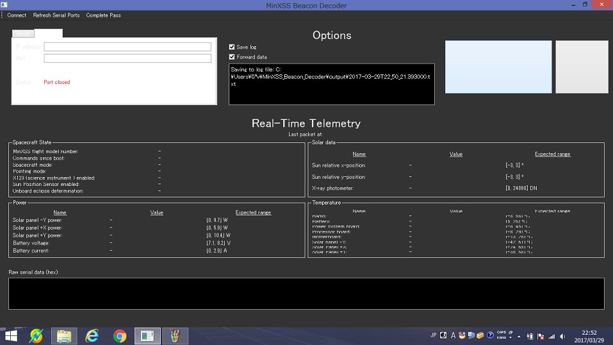Image resolution: width=613 pixels, height=345 pixels.
Task: Click the IME help question mark icon
Action: click(490, 335)
